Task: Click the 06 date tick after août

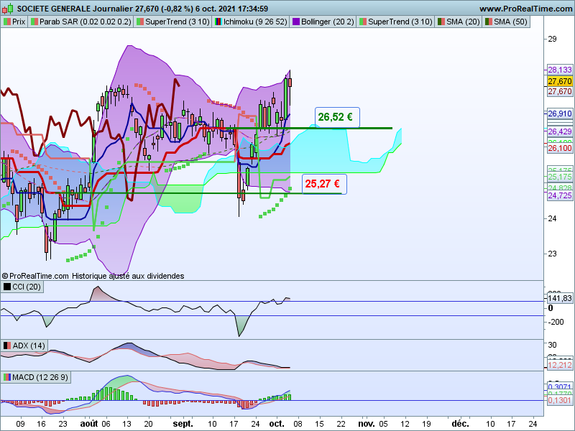Action: pyautogui.click(x=106, y=424)
